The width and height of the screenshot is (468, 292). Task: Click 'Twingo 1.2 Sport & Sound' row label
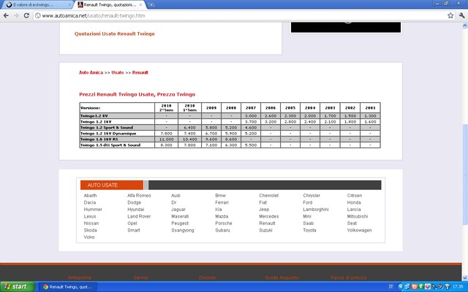107,128
